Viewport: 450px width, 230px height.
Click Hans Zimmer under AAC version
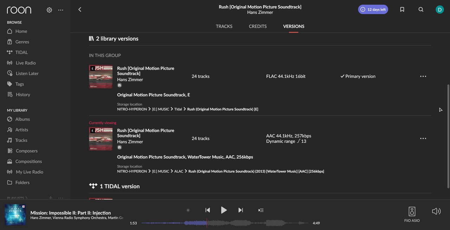(x=130, y=142)
